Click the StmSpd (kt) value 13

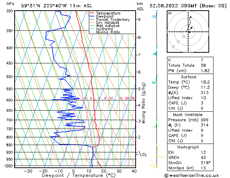[203, 168]
